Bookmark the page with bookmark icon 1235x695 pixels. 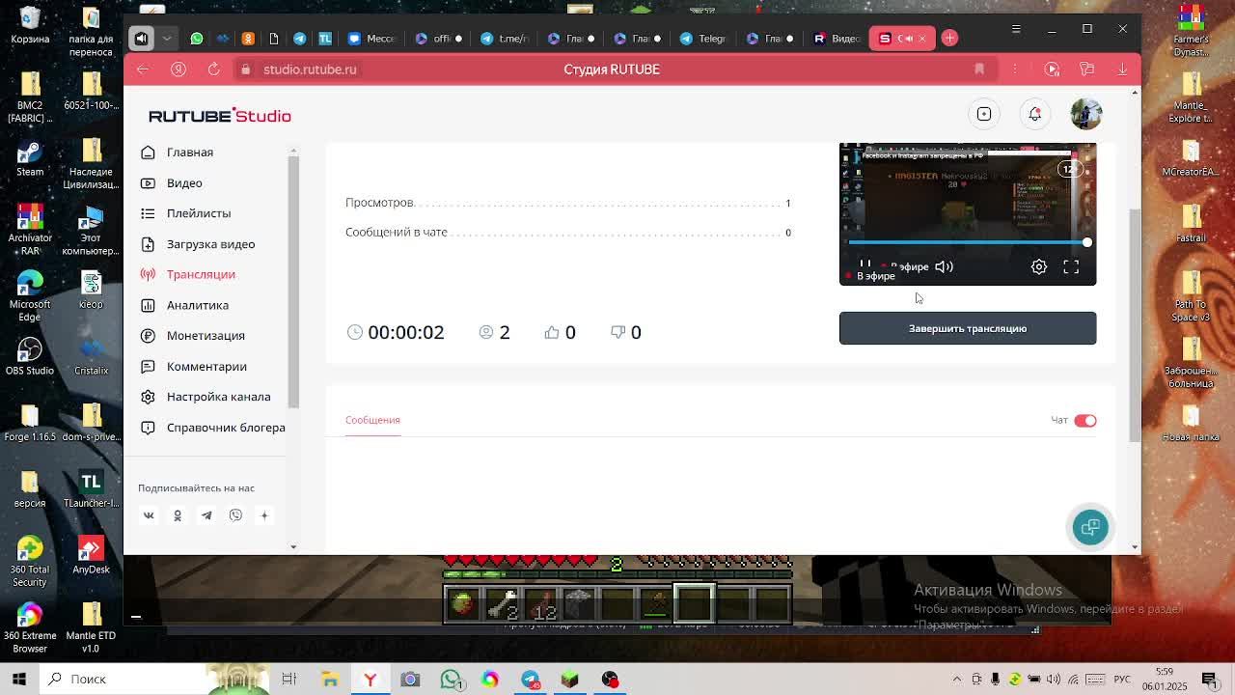point(979,69)
